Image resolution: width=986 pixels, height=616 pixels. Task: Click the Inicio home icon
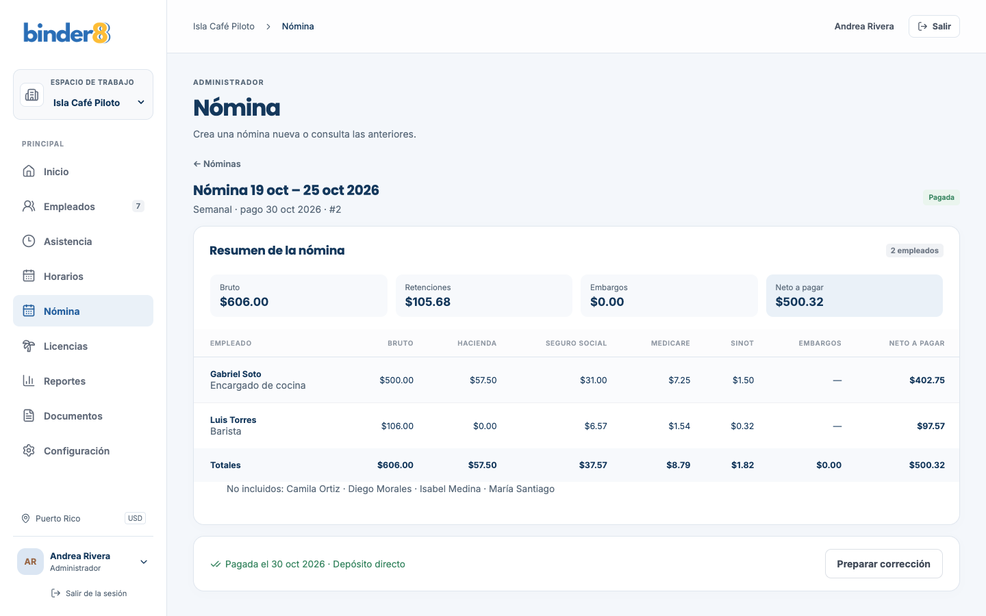pos(29,171)
